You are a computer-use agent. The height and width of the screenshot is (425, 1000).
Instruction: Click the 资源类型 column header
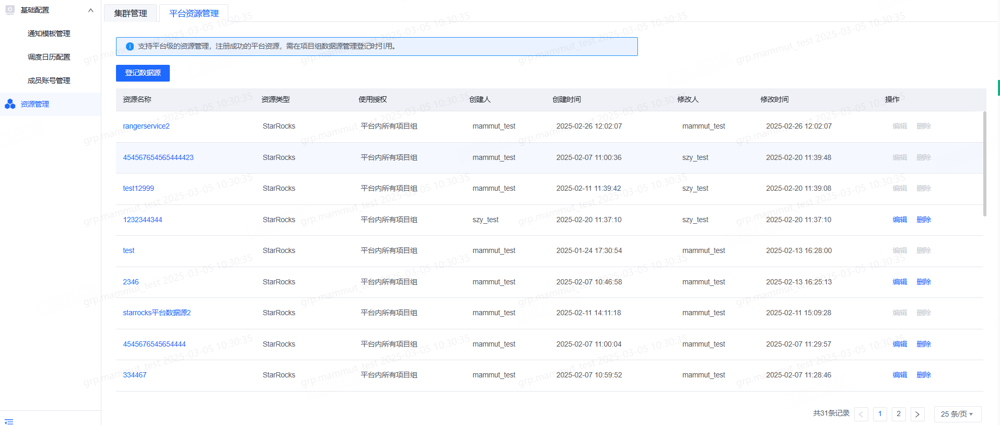[x=275, y=99]
